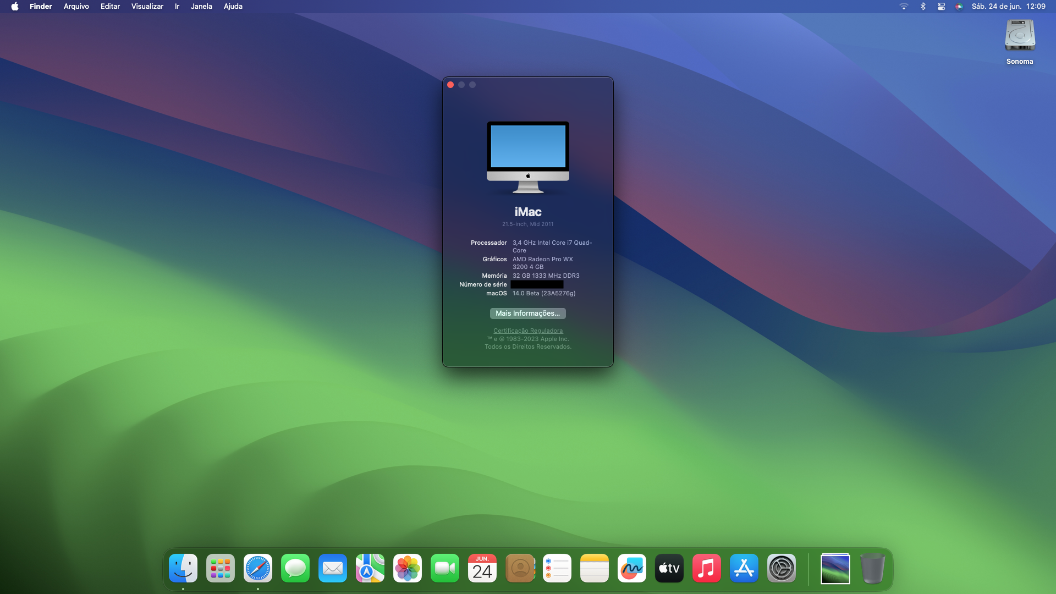This screenshot has height=594, width=1056.
Task: Launch App Store from dock
Action: coord(744,568)
